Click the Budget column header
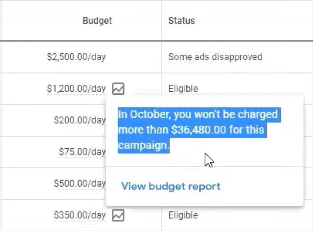This screenshot has height=231, width=313. [x=97, y=21]
